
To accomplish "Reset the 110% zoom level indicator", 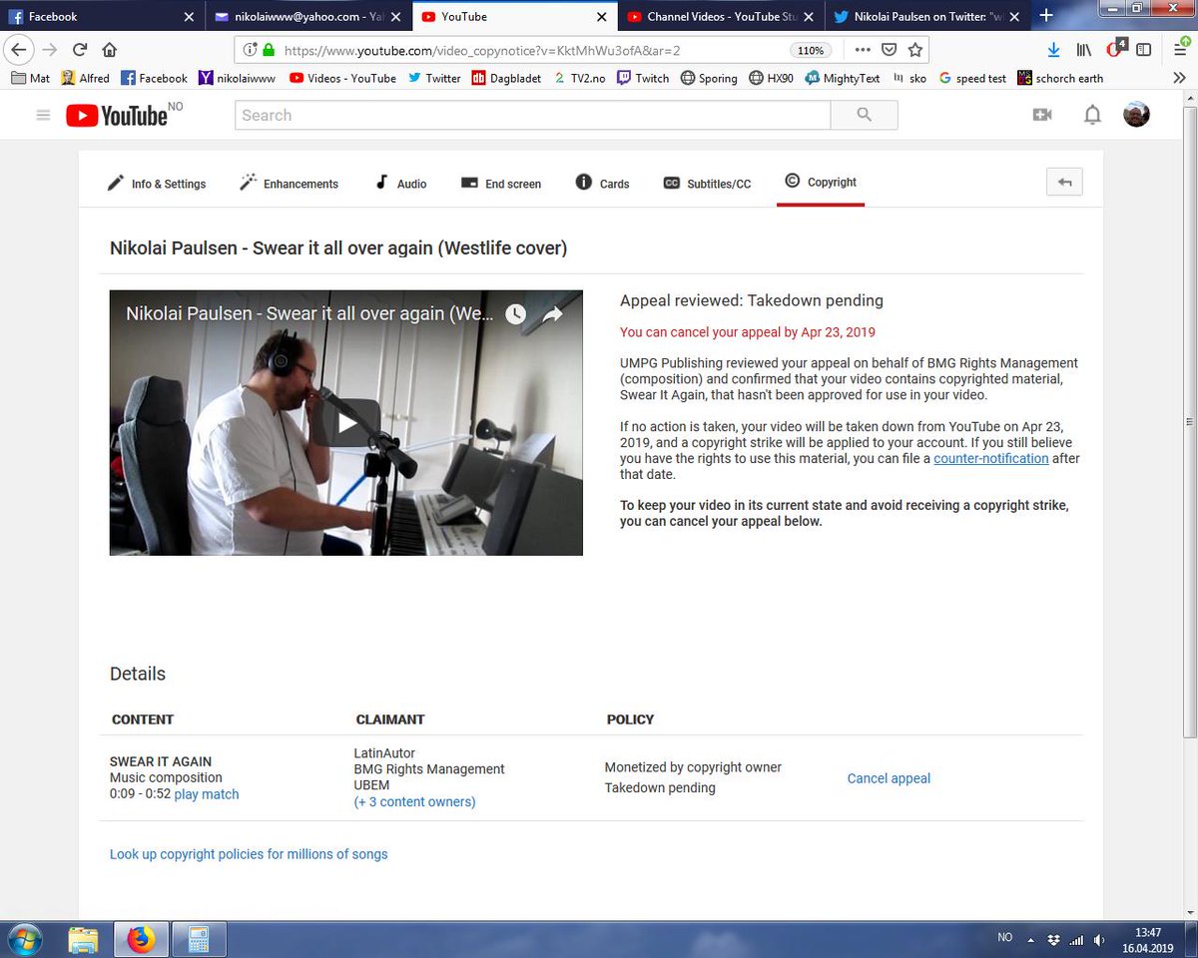I will pyautogui.click(x=812, y=50).
